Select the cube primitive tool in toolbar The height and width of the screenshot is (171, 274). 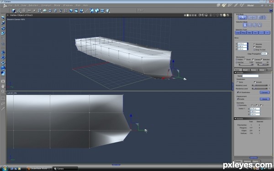(14, 10)
